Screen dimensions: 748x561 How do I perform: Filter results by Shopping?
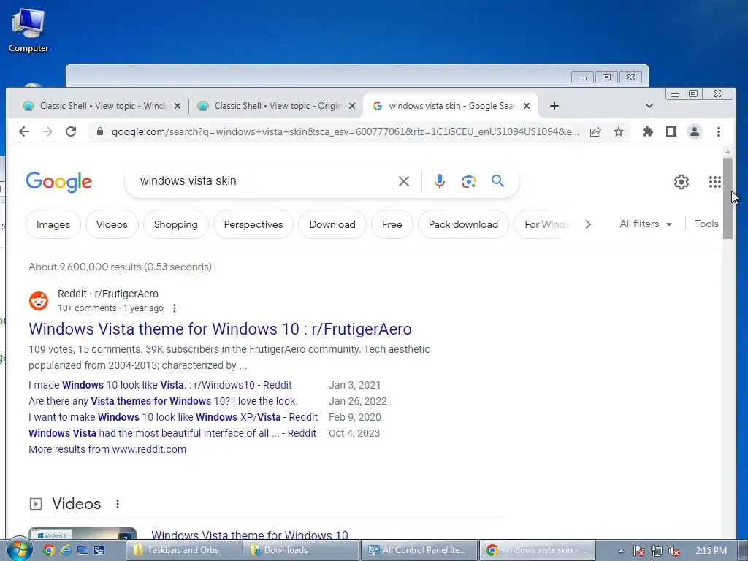[175, 224]
